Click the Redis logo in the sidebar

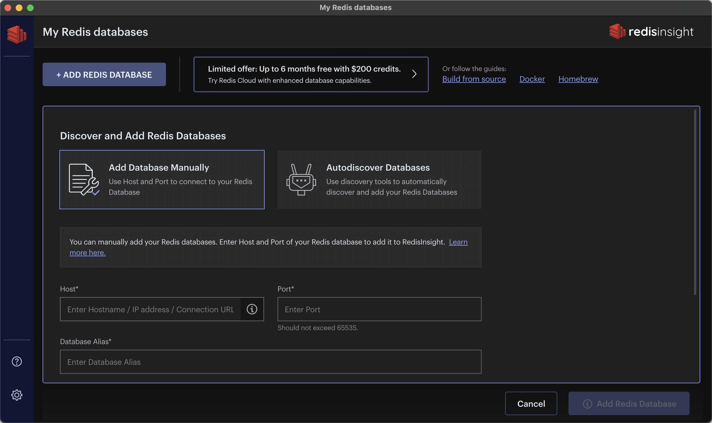[x=17, y=34]
